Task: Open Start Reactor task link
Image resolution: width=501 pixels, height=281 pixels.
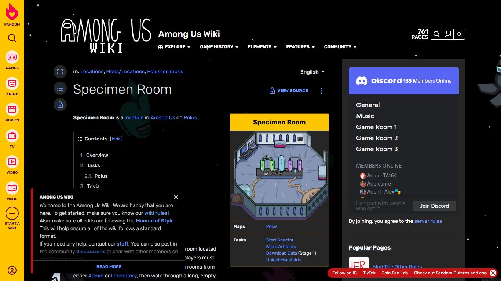Action: click(280, 240)
